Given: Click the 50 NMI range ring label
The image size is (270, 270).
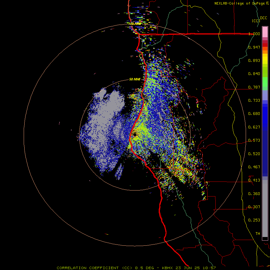Looking at the screenshot, I should coord(135,79).
